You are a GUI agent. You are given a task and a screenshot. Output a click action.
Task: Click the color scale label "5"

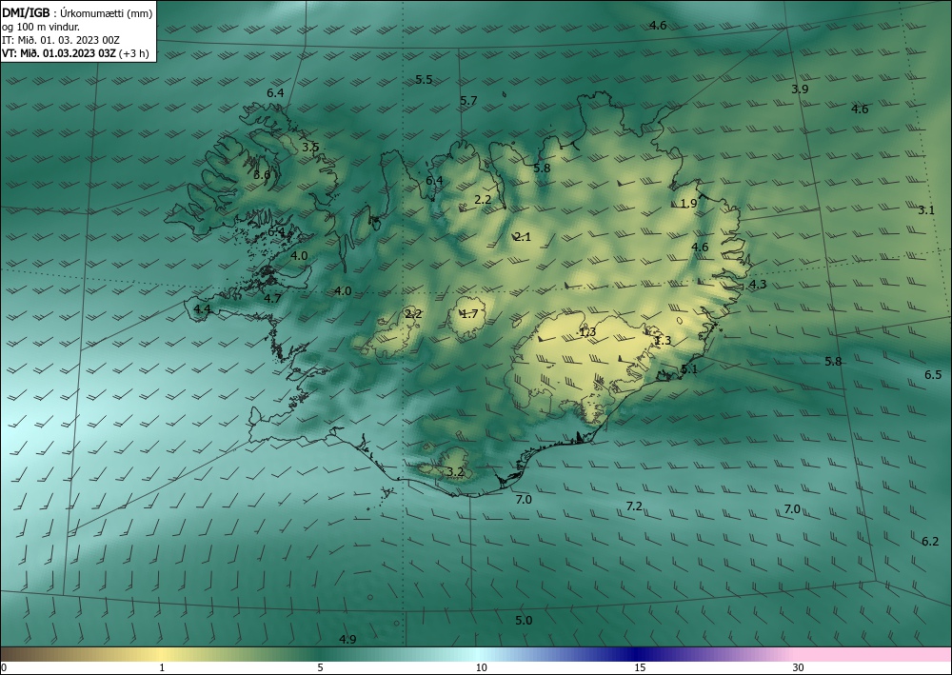[x=320, y=668]
